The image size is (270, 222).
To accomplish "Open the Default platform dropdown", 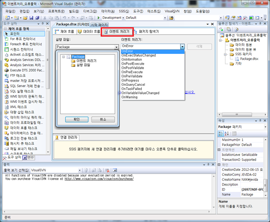I will (x=165, y=18).
